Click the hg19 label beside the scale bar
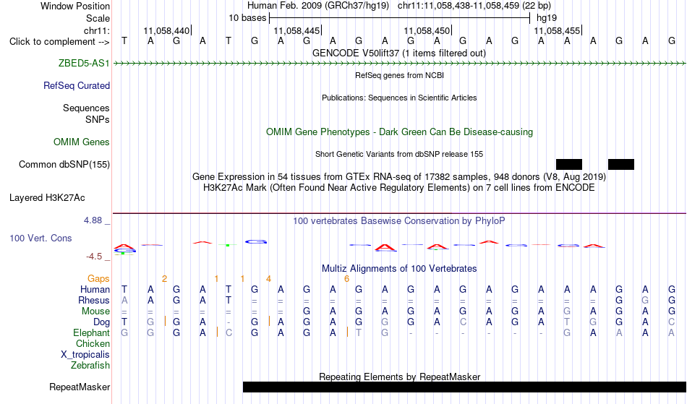The height and width of the screenshot is (404, 687). [x=547, y=18]
